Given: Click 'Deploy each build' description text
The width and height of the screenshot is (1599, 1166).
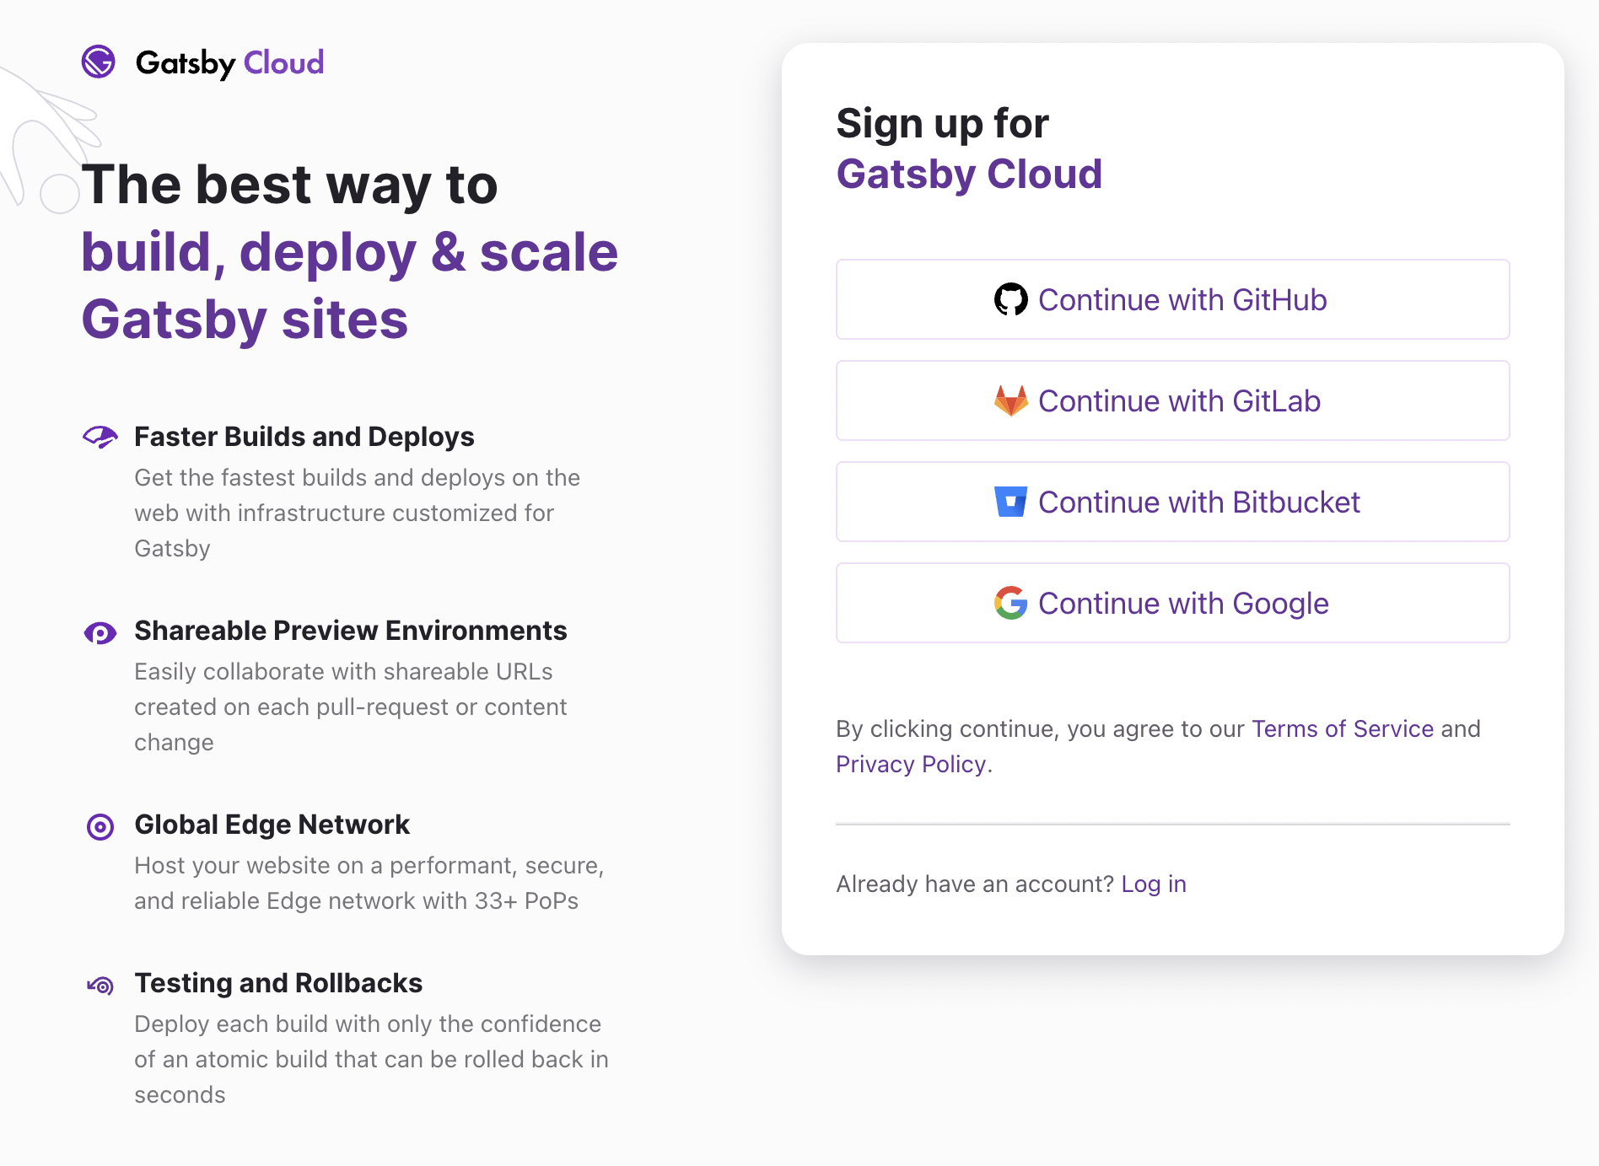Looking at the screenshot, I should point(372,1059).
